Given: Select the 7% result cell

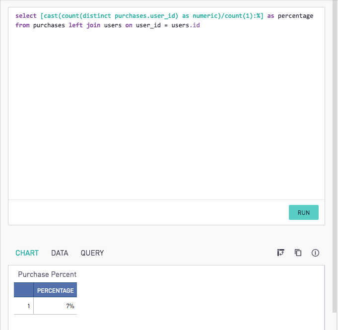Looking at the screenshot, I should coord(55,306).
